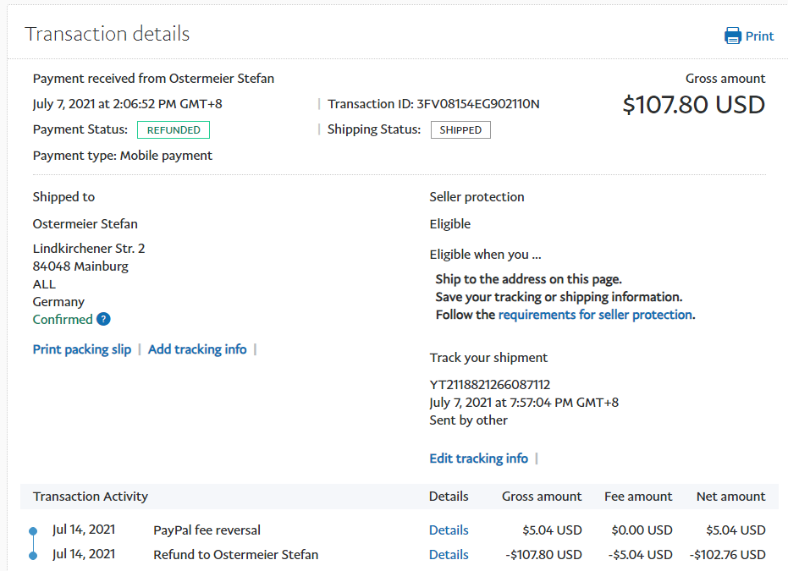
Task: Click the REFUNDED payment status badge
Action: click(174, 130)
